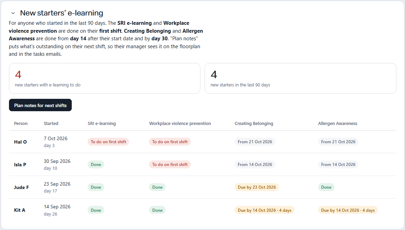Click Isla P's SRI e-learning Done badge

tap(96, 165)
